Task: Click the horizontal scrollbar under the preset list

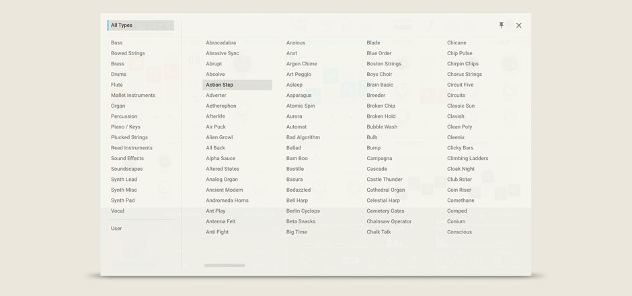Action: [x=225, y=266]
